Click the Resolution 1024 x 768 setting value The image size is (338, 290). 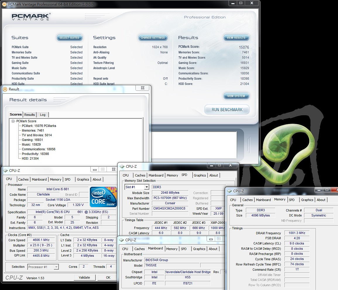click(x=160, y=47)
